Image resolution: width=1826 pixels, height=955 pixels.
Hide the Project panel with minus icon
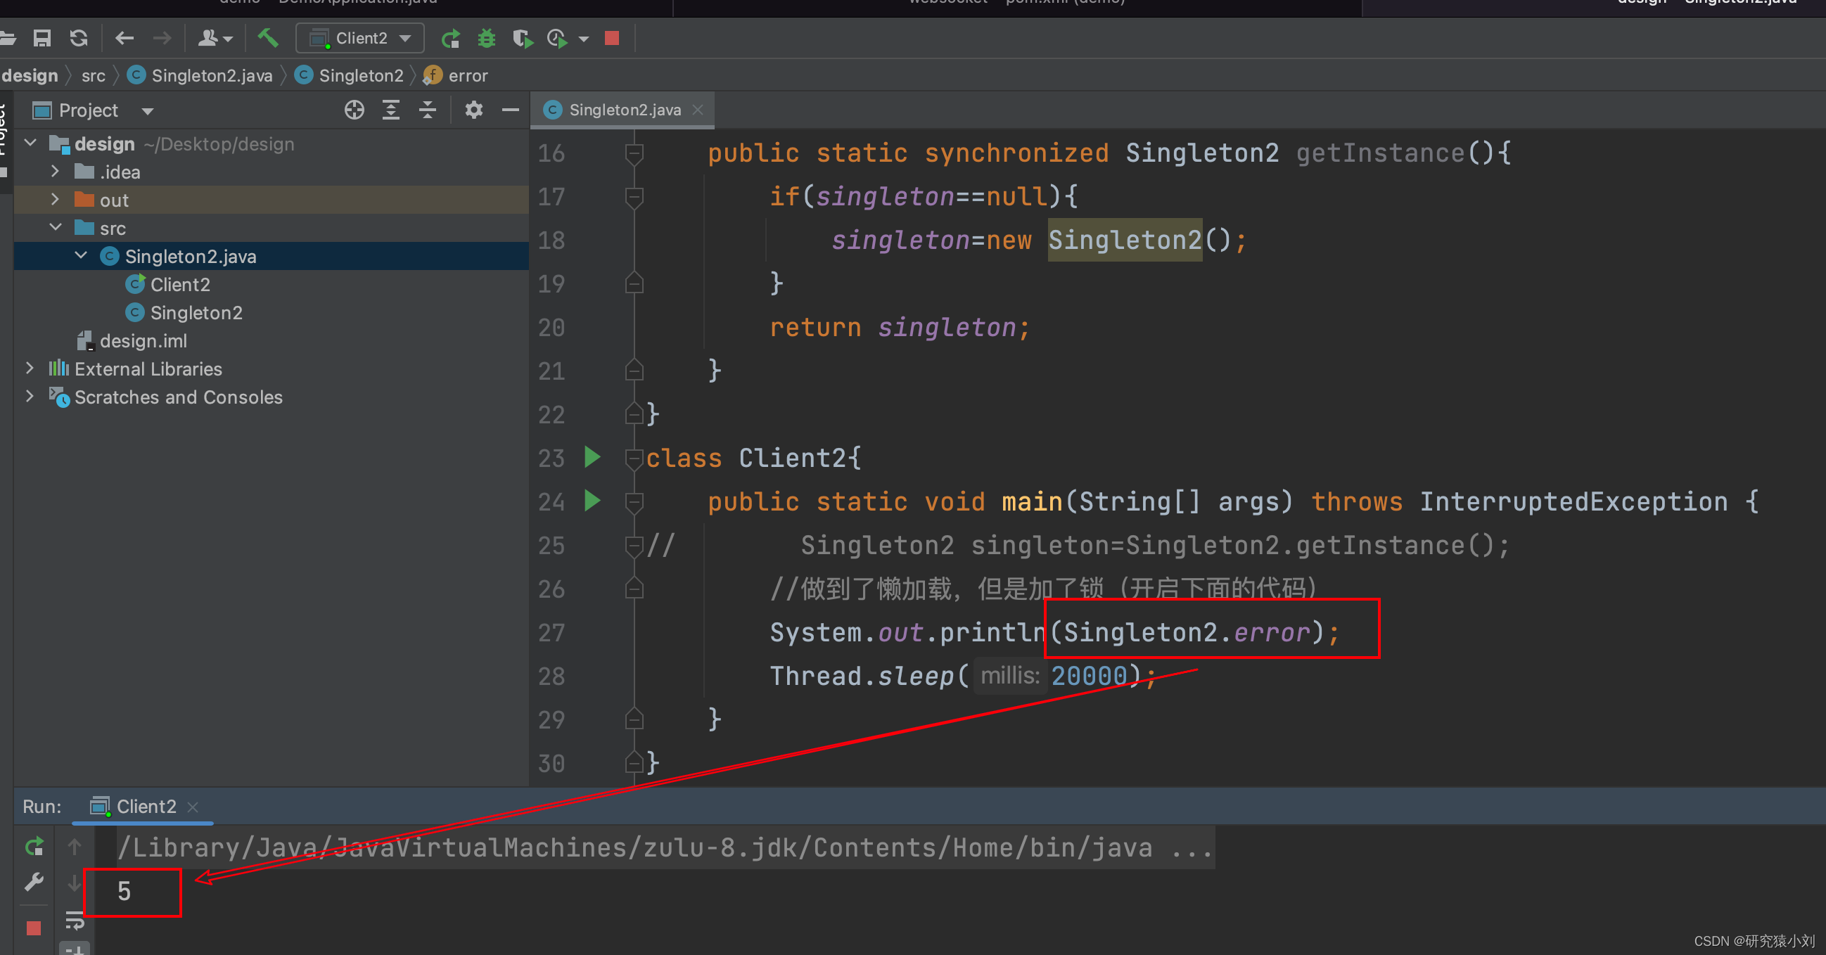[x=511, y=110]
